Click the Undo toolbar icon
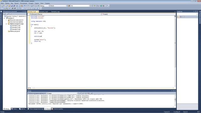The image size is (201, 113). (24, 6)
